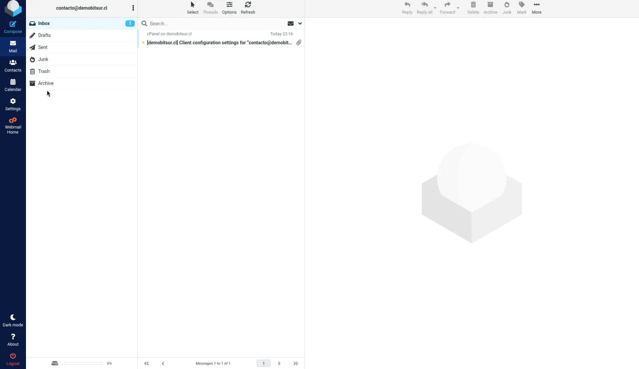Click in the Search field
Image resolution: width=639 pixels, height=369 pixels.
tap(216, 24)
